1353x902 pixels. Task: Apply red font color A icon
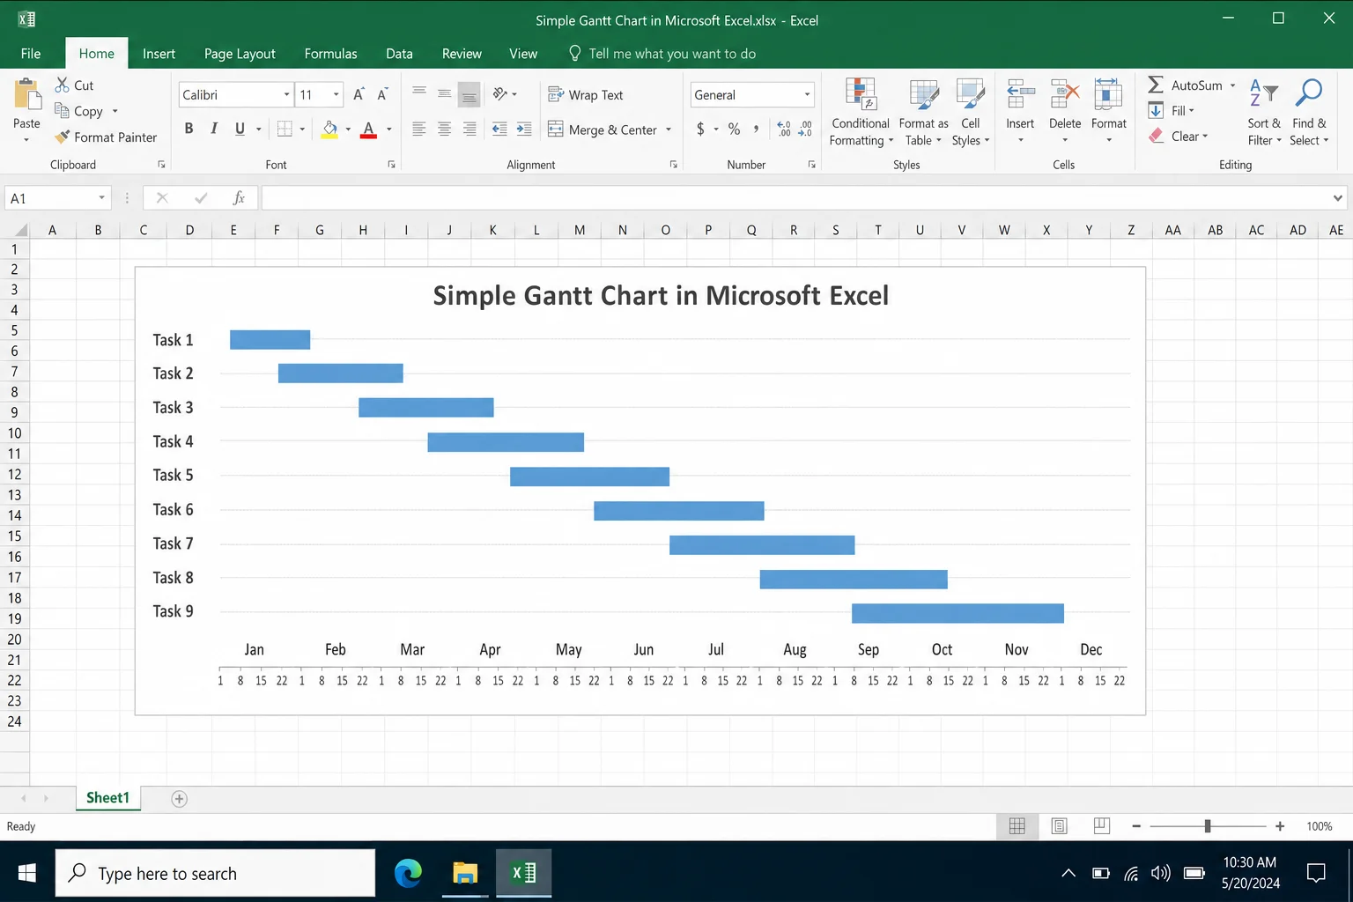pos(369,129)
